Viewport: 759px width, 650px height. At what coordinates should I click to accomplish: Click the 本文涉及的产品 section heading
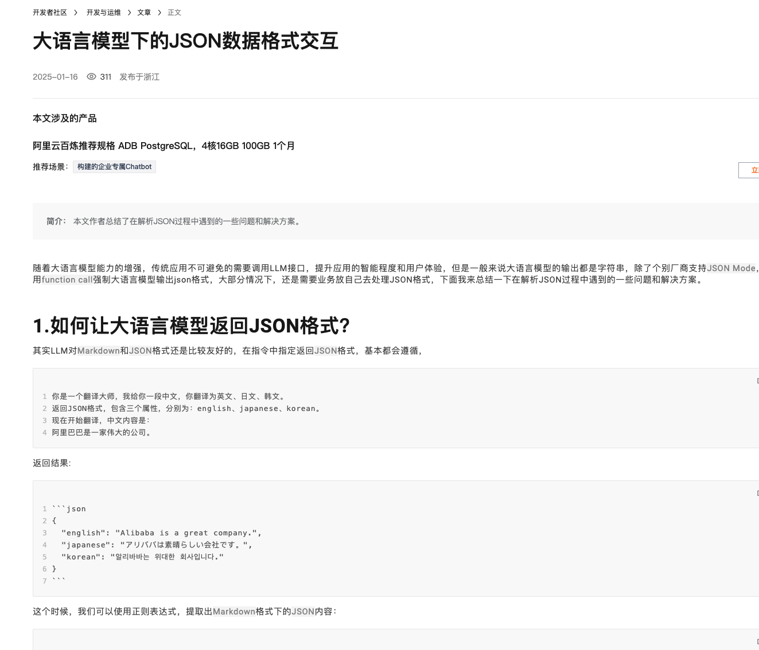[65, 119]
